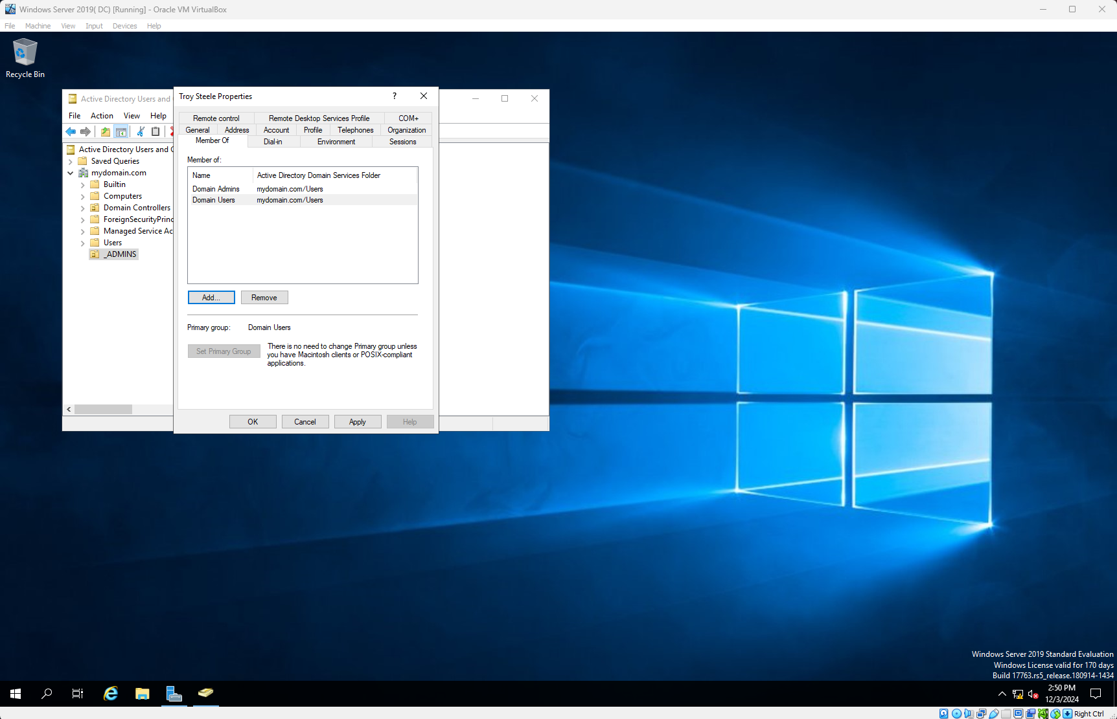Click VirtualBox recording status icon
The width and height of the screenshot is (1117, 719).
tap(1030, 714)
